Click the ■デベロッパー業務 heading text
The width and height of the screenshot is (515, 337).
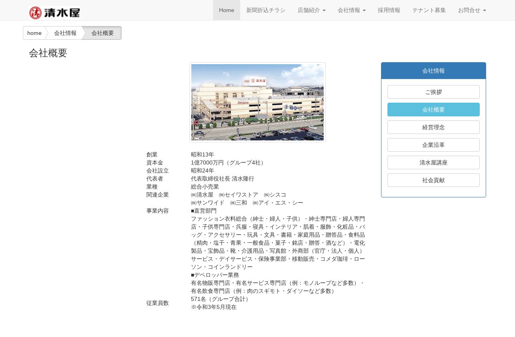click(x=215, y=275)
